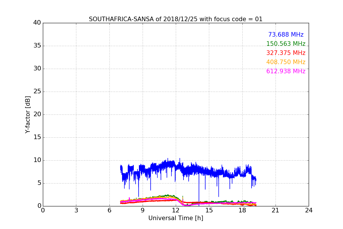This screenshot has width=343, height=229.
Task: Click the x-axis tick label 24
Action: (309, 210)
